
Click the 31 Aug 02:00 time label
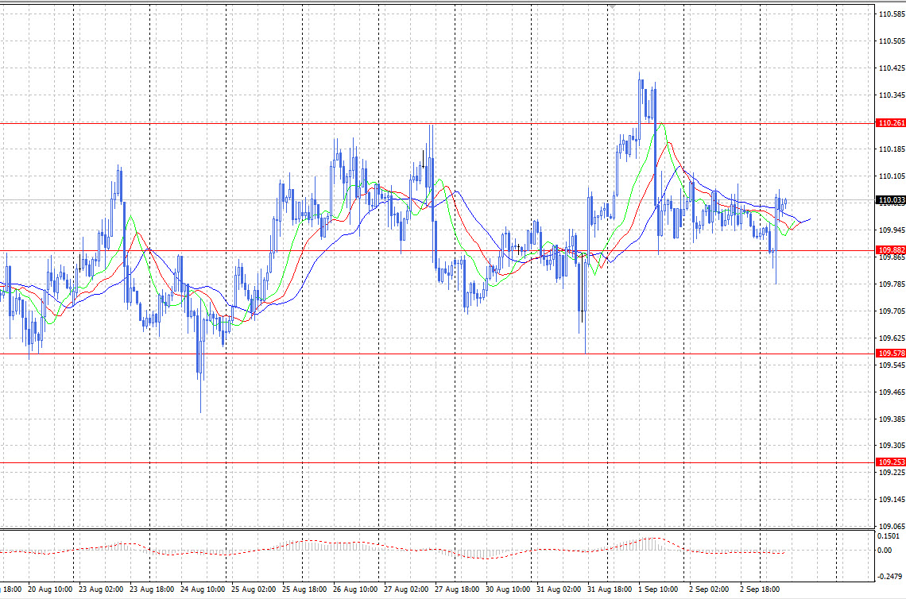559,589
